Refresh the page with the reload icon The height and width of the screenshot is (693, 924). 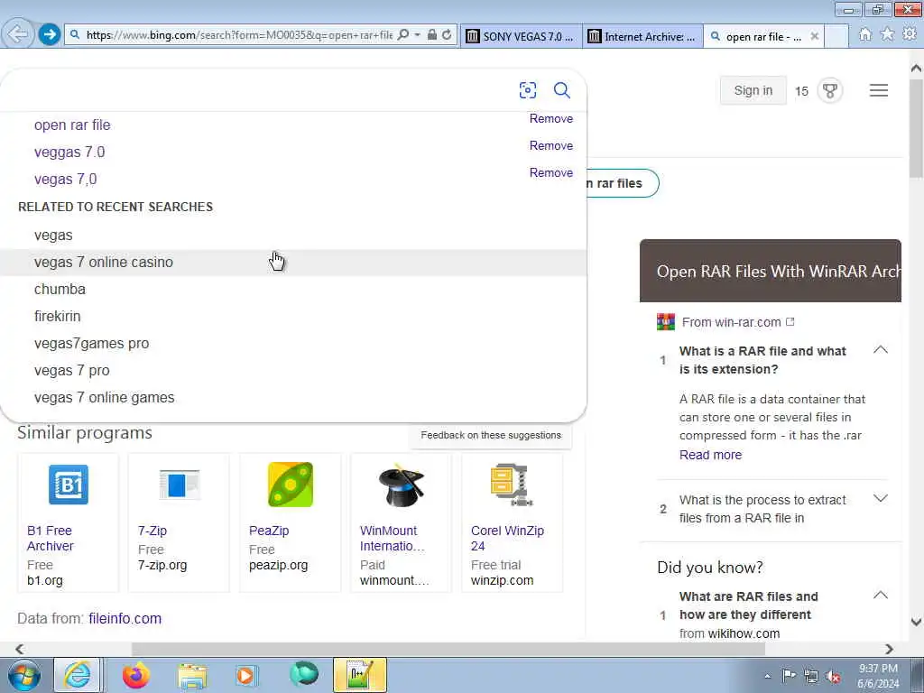(x=448, y=35)
